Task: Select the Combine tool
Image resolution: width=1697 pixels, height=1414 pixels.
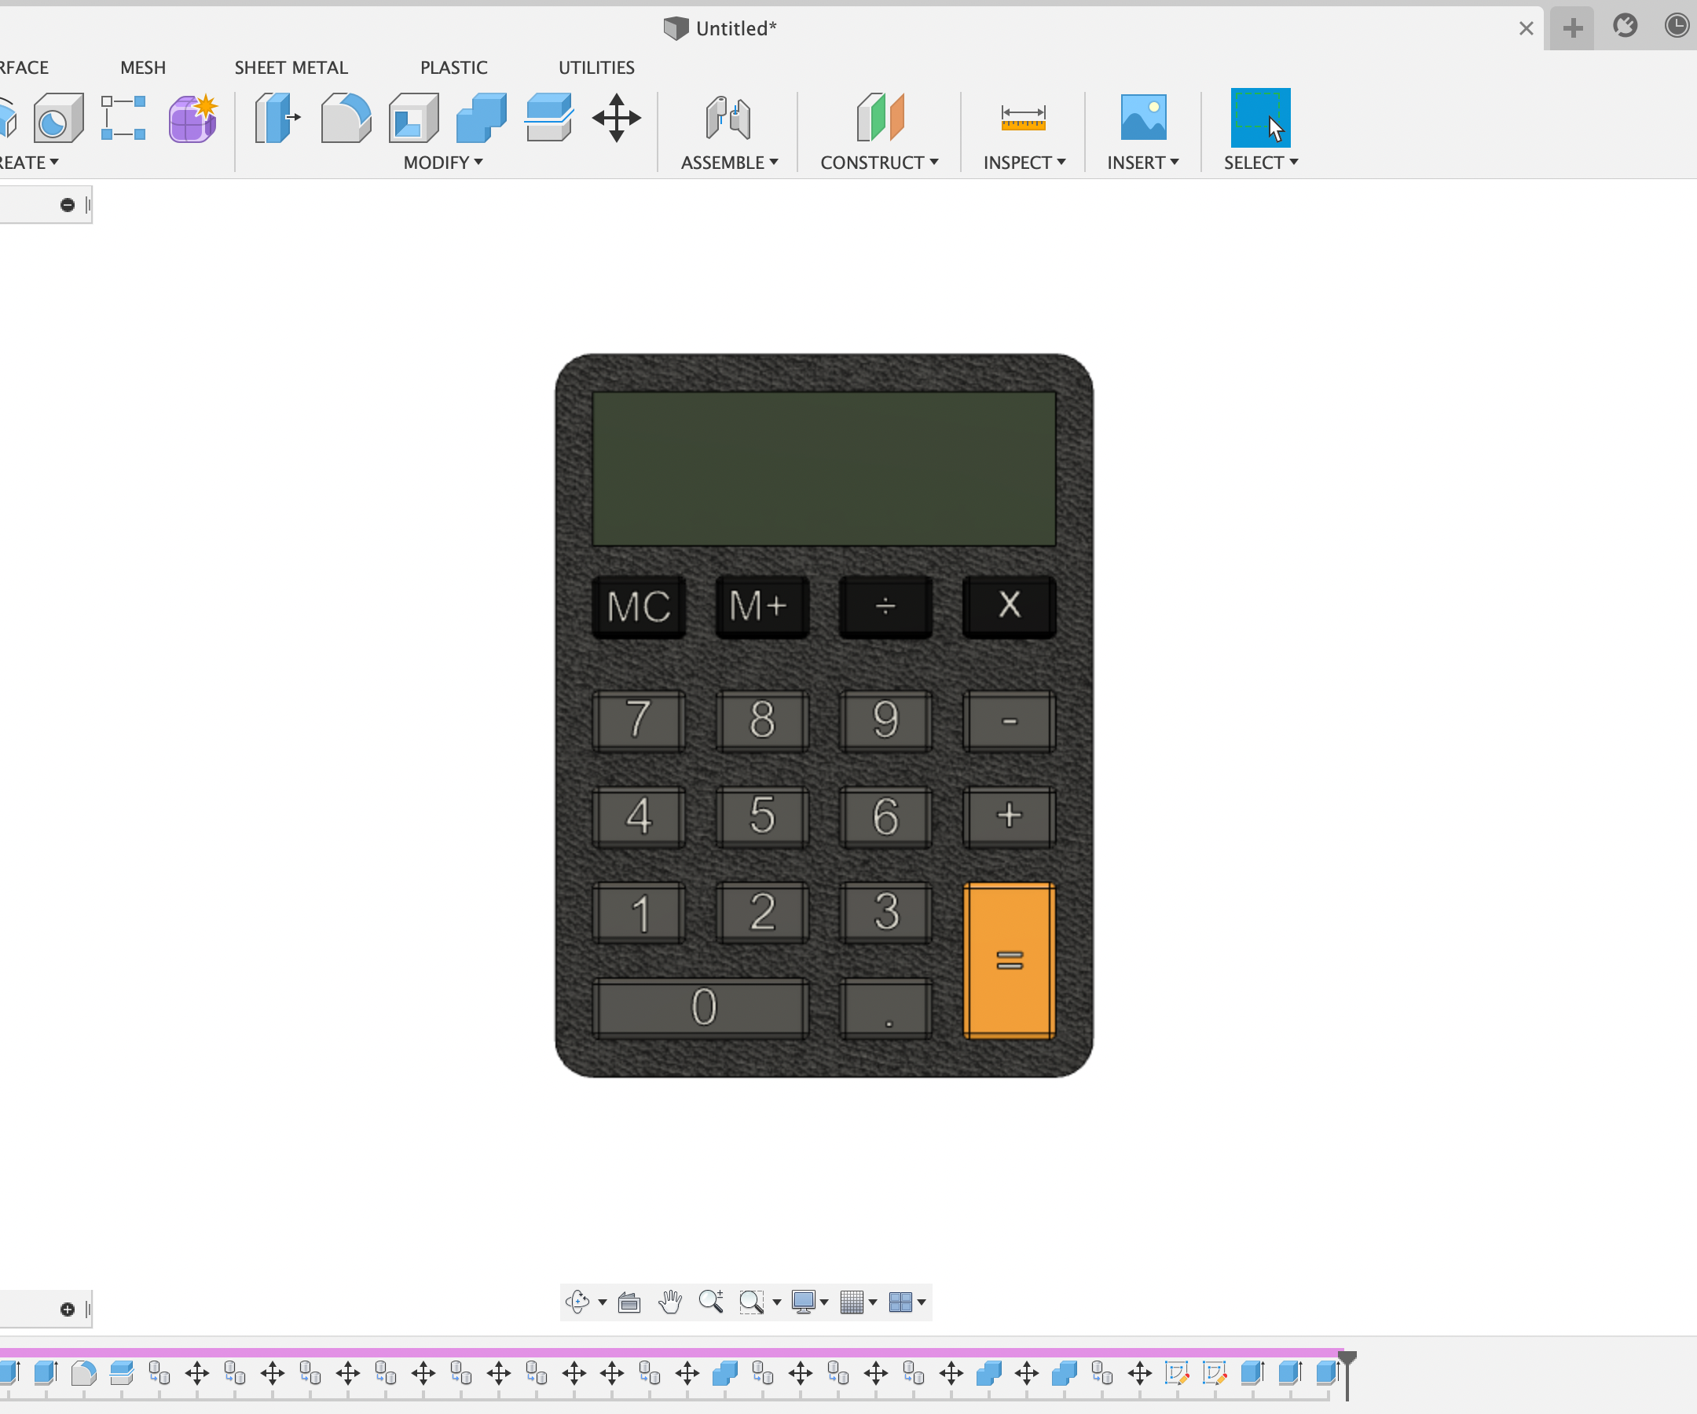Action: (x=480, y=117)
